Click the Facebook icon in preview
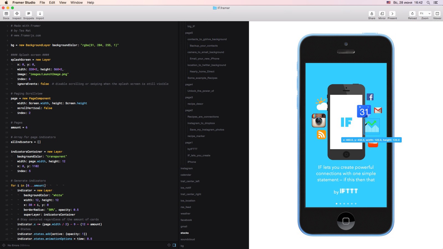Image resolution: width=443 pixels, height=249 pixels. (x=370, y=97)
